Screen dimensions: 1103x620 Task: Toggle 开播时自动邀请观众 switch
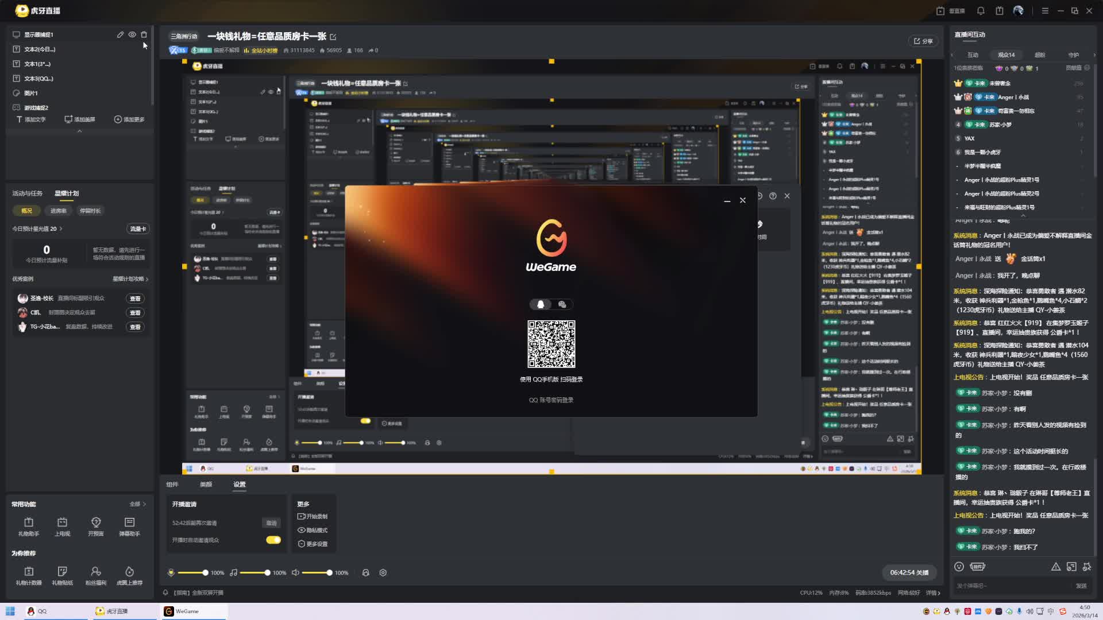click(273, 540)
